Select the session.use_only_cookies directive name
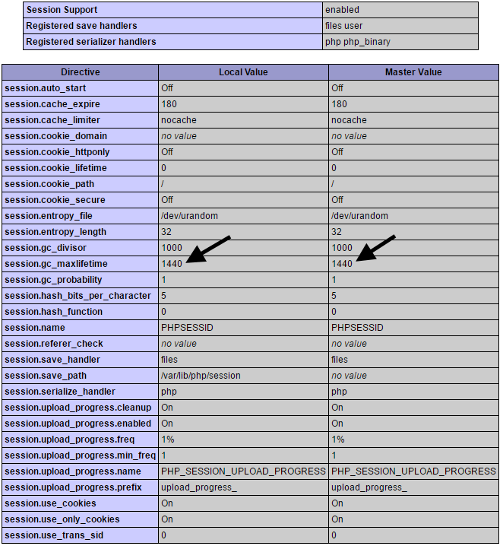Viewport: 503px width, 546px height. tap(62, 520)
